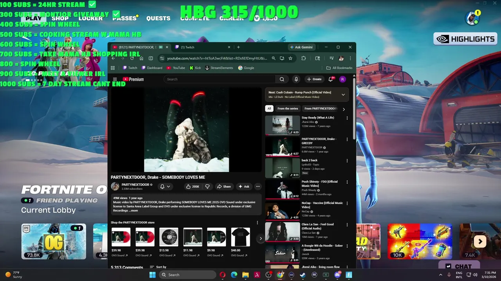Open the apps grid in bookmarks bar
This screenshot has height=281, width=501.
[x=113, y=68]
